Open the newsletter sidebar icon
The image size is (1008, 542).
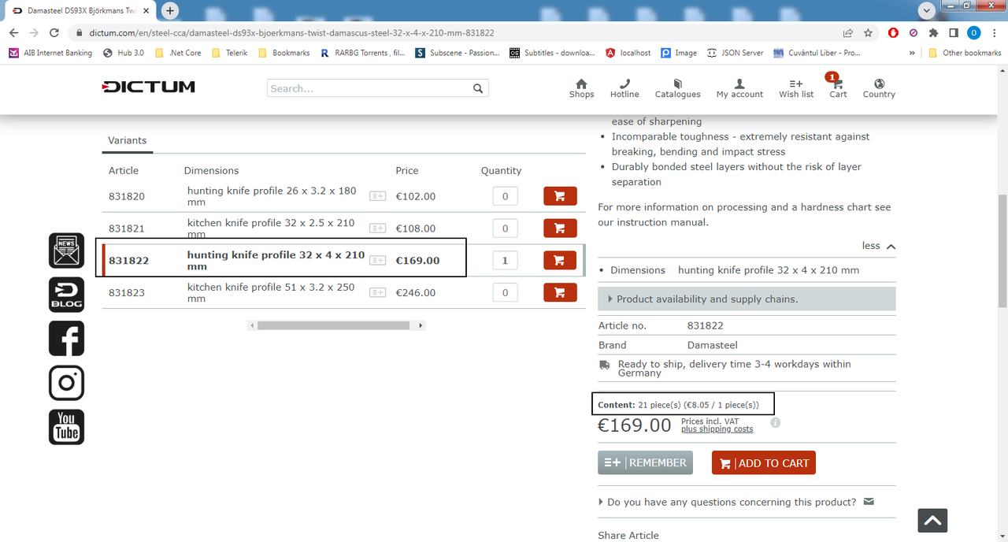pos(66,251)
